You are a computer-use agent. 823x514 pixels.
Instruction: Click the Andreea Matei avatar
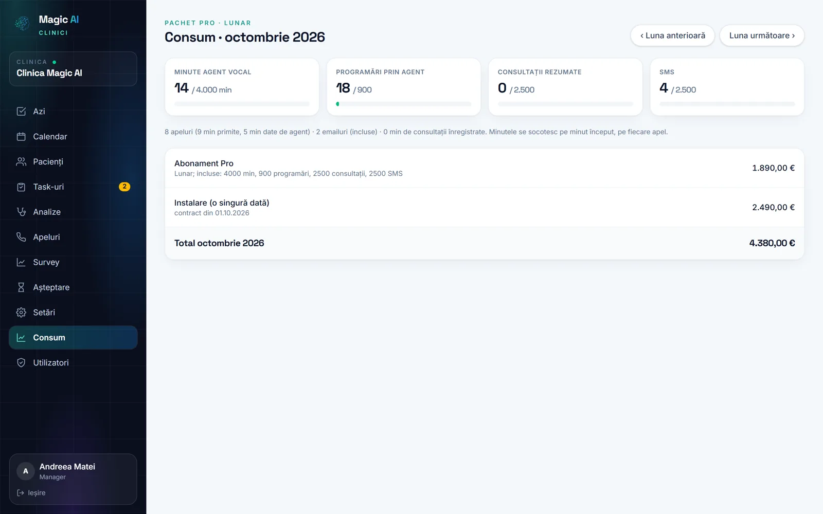[x=26, y=471]
